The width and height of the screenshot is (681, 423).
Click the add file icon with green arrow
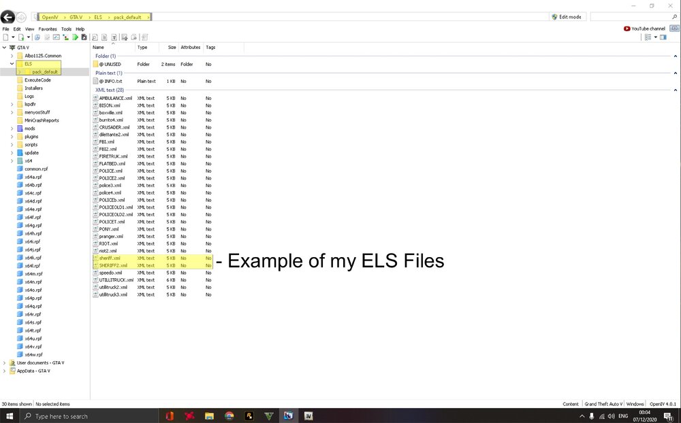21,37
